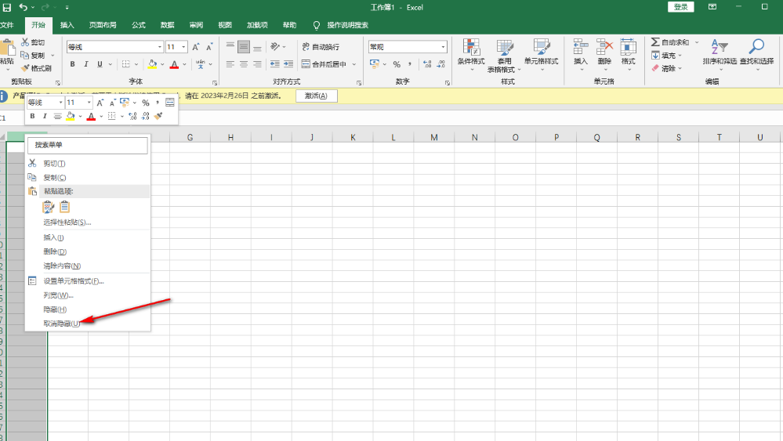Click the 激活(A) activate button
Viewport: 783px width, 441px height.
pyautogui.click(x=316, y=96)
